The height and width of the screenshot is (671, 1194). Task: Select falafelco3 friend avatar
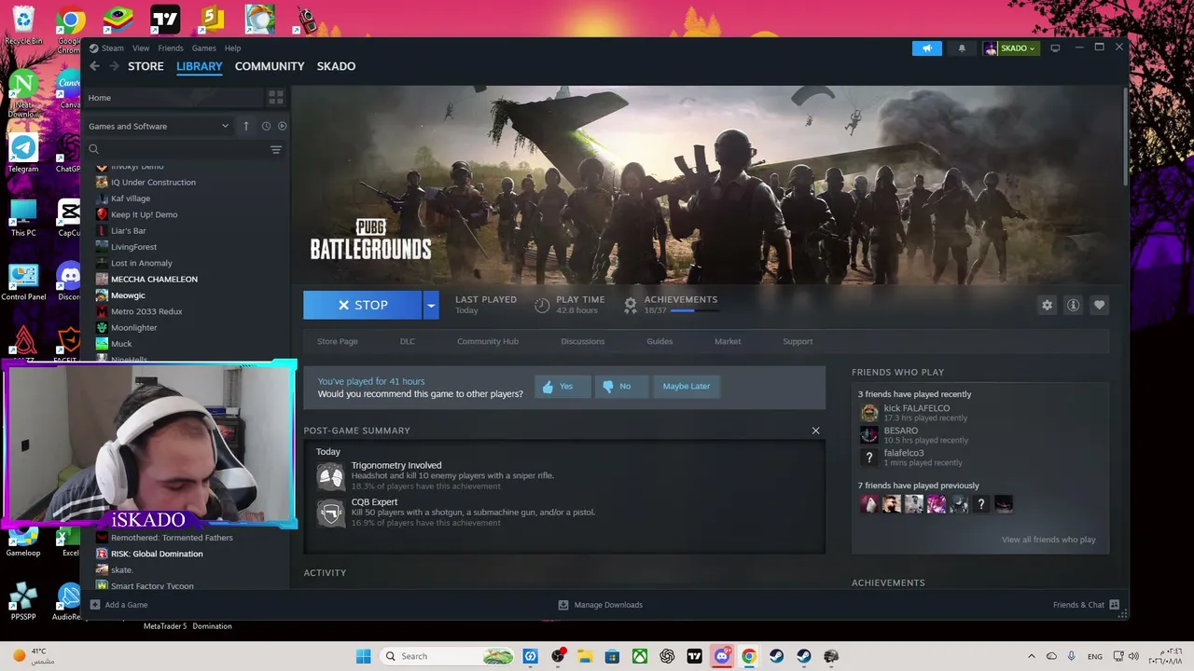pyautogui.click(x=869, y=458)
